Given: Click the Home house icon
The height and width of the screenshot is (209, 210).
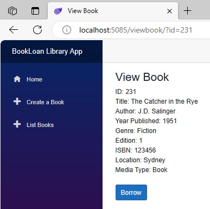Looking at the screenshot, I should (x=17, y=79).
